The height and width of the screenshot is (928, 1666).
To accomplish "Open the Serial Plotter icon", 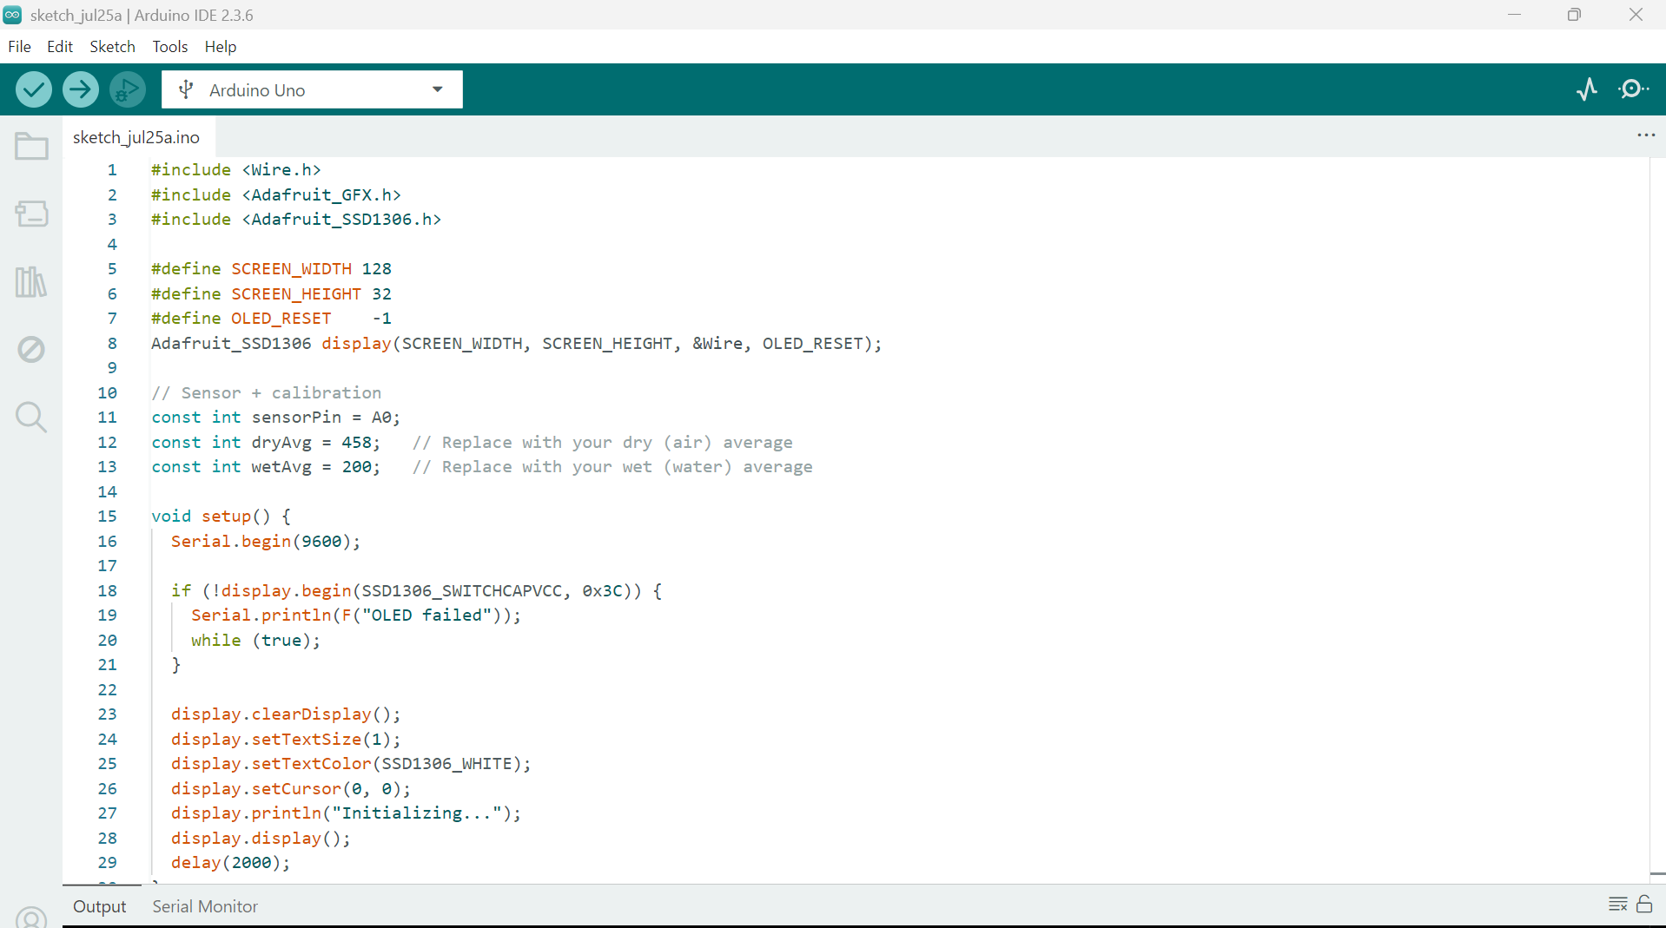I will coord(1587,89).
